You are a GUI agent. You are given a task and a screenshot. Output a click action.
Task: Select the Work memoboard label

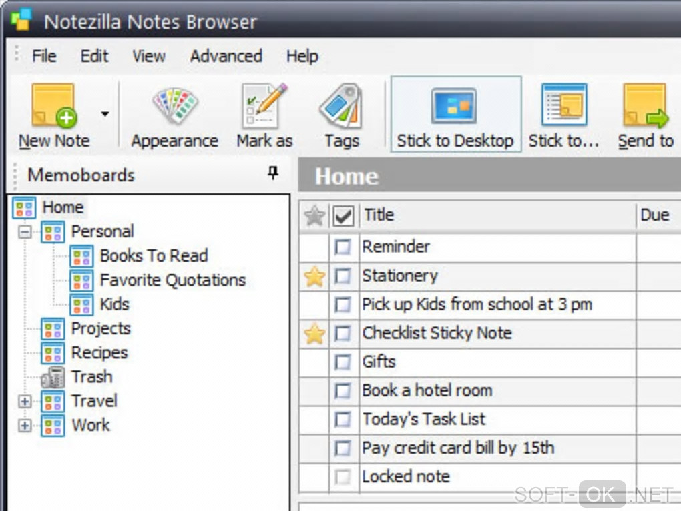coord(91,425)
